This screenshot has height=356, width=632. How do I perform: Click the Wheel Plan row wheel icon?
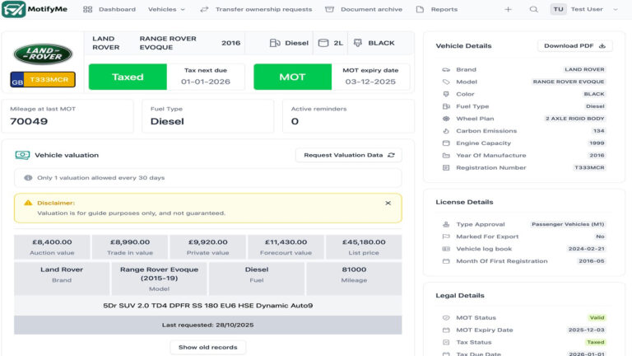(446, 119)
